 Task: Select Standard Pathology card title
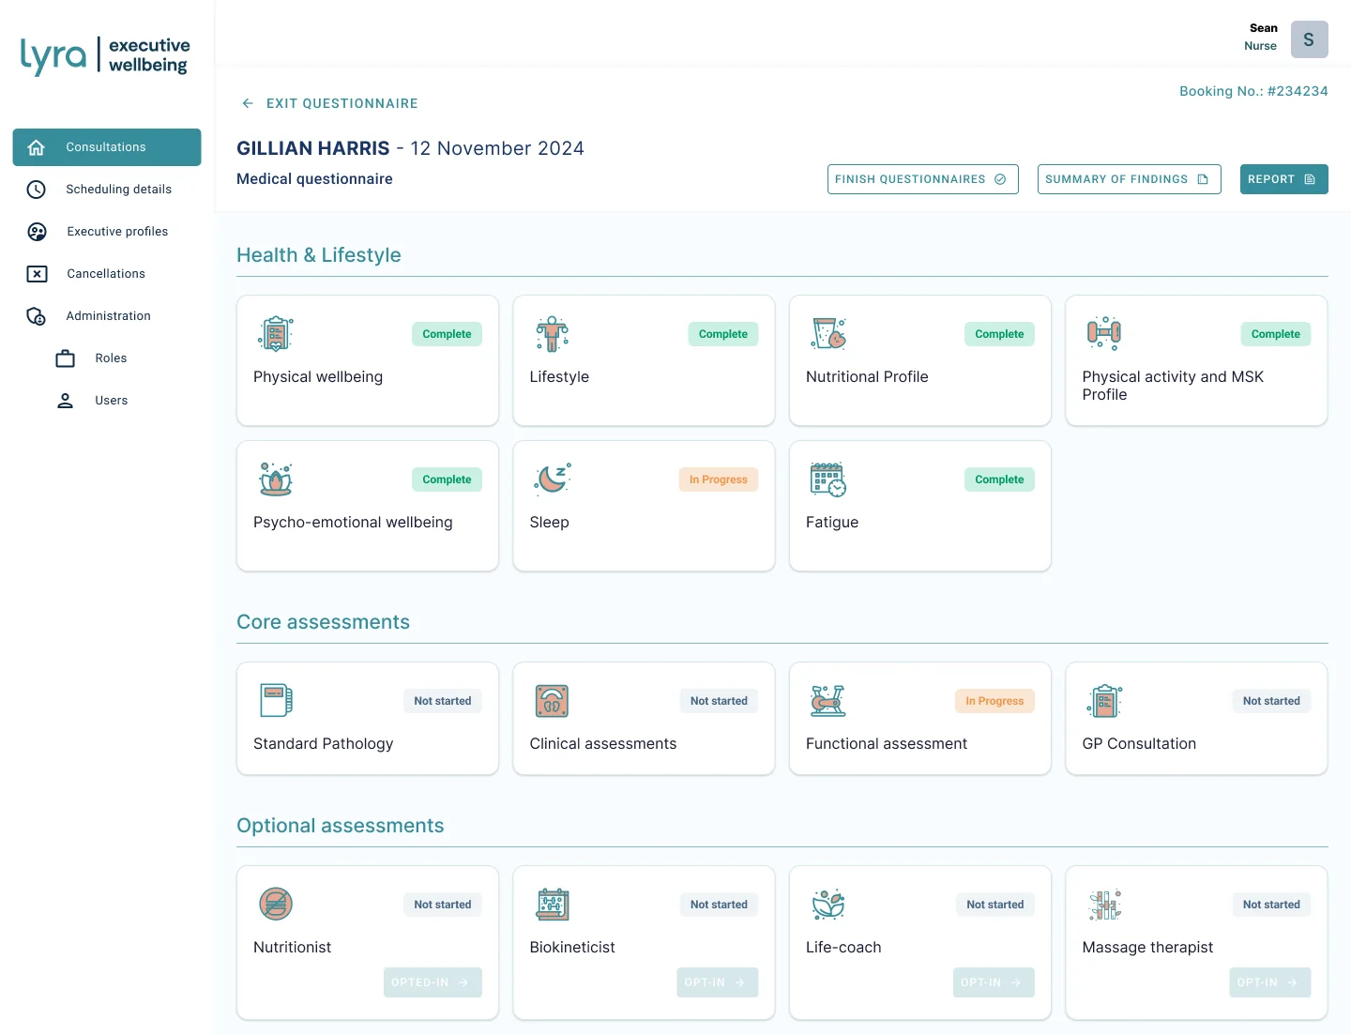coord(323,744)
